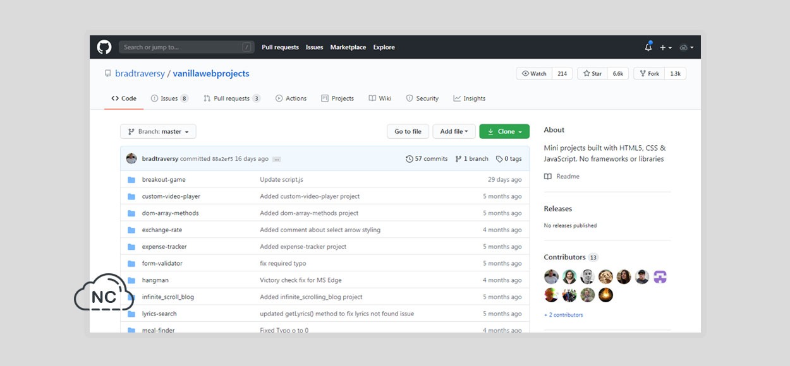Switch to the Pull requests tab with 3 count
790x366 pixels.
[232, 98]
